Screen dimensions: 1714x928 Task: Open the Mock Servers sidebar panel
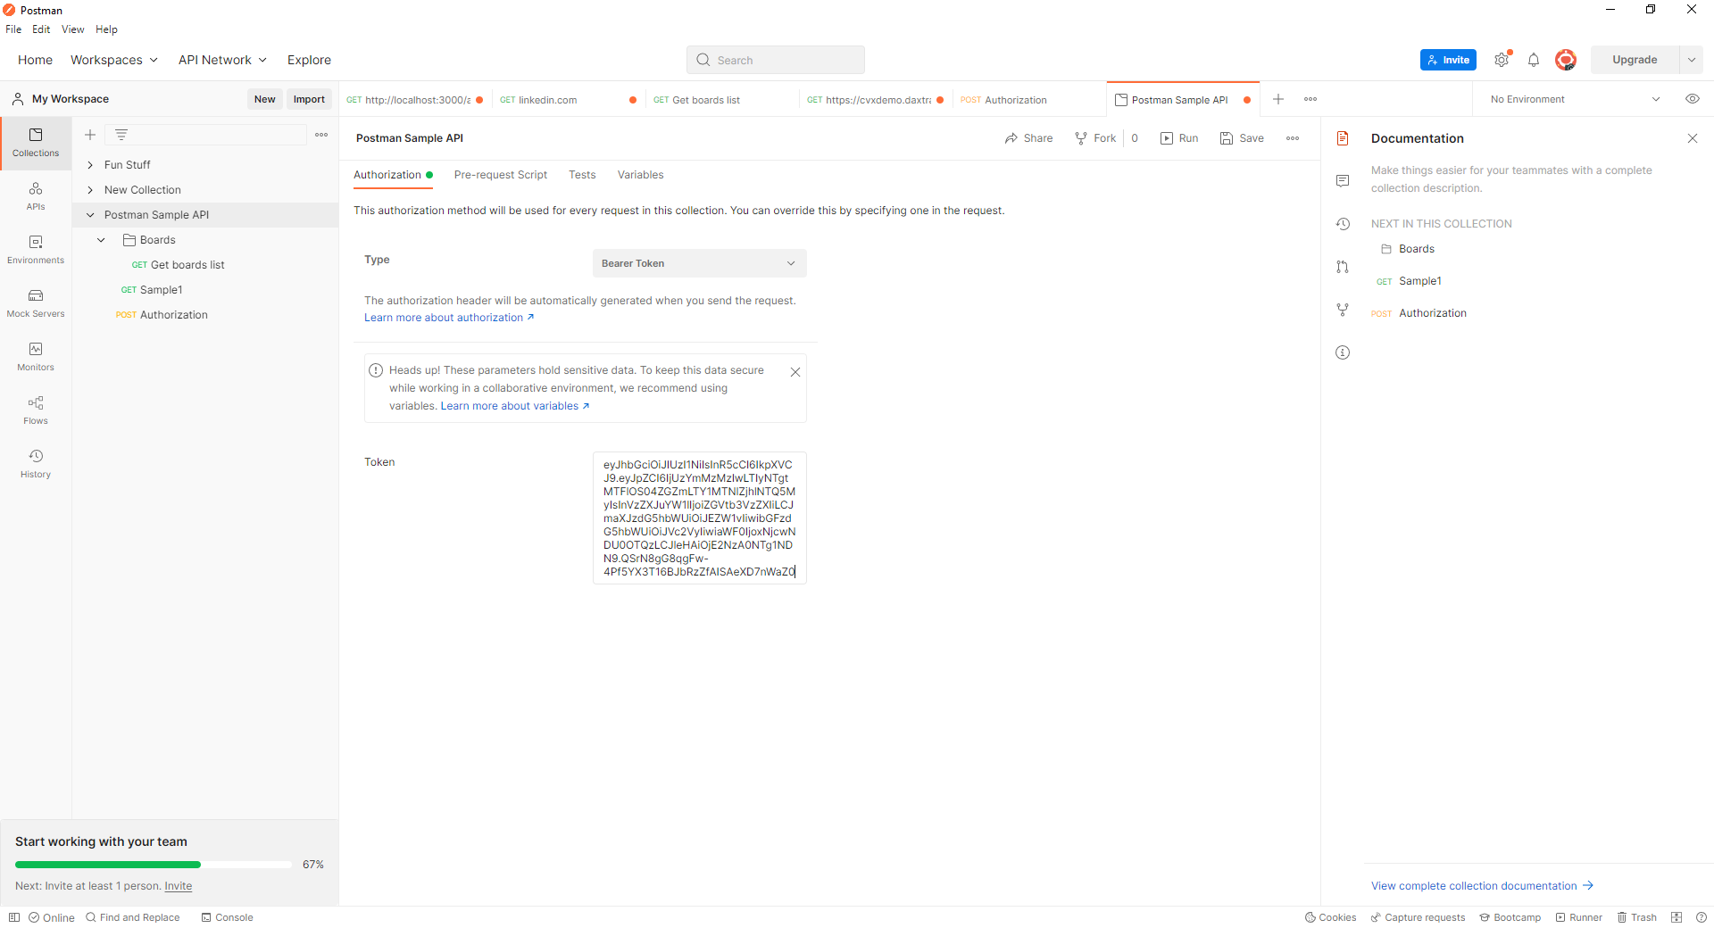tap(36, 303)
